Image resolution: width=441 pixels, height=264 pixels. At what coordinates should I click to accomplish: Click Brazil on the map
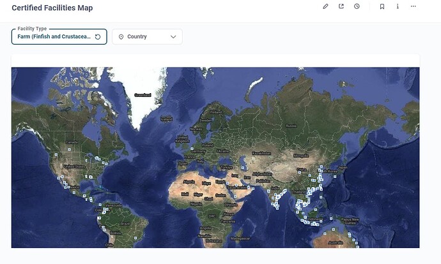click(125, 224)
